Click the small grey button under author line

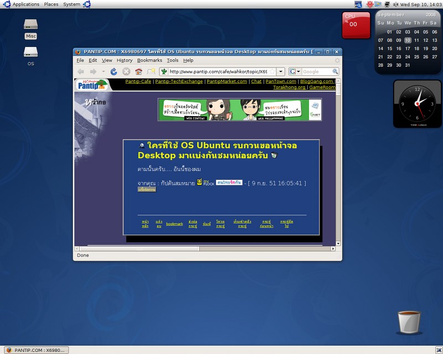coord(147,189)
